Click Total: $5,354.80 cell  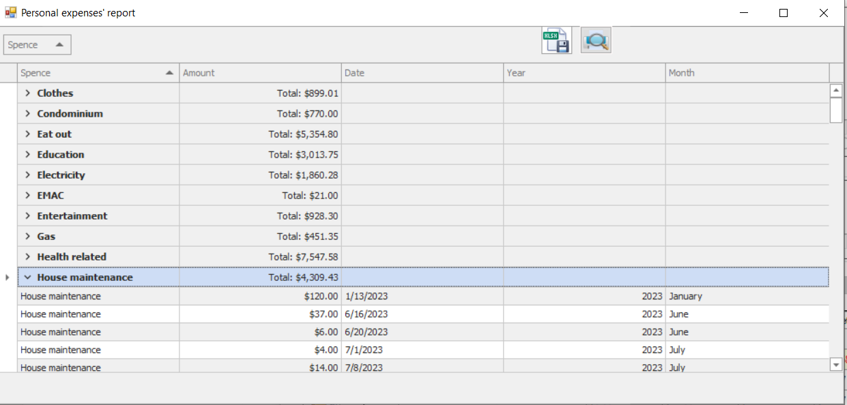[260, 134]
